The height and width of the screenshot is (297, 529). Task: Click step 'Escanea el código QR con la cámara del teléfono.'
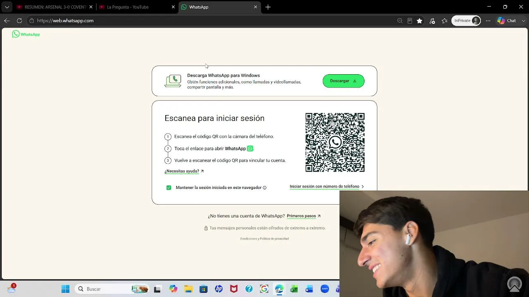(224, 137)
